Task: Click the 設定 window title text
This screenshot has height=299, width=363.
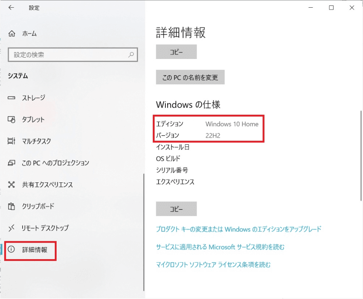Action: pyautogui.click(x=34, y=8)
